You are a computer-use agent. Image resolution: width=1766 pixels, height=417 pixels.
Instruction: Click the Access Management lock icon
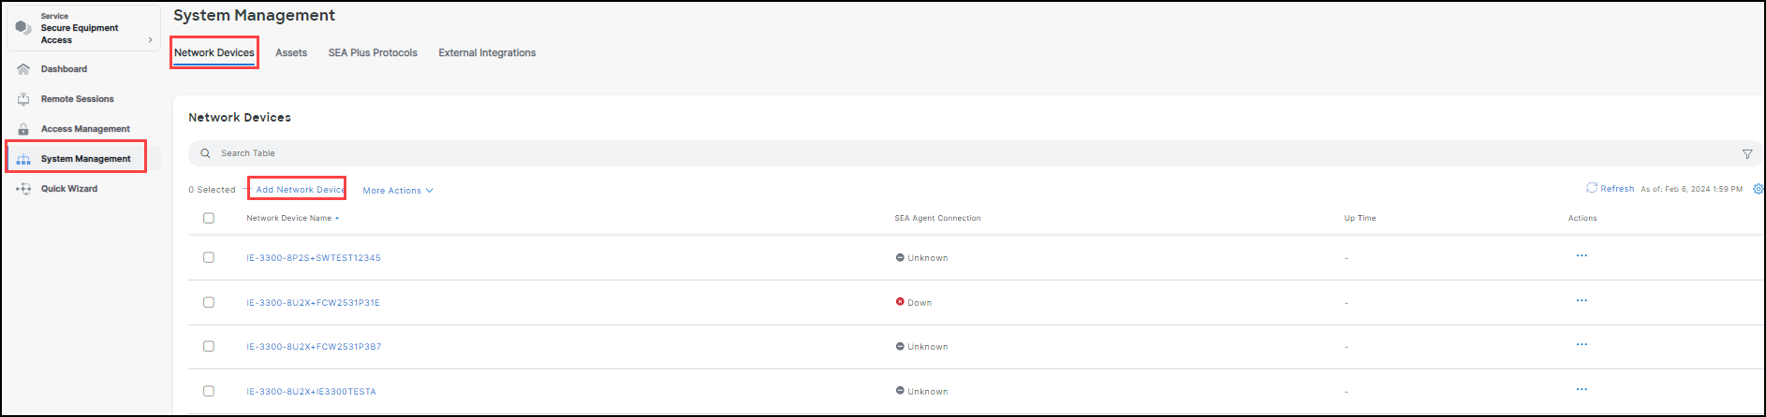[23, 129]
